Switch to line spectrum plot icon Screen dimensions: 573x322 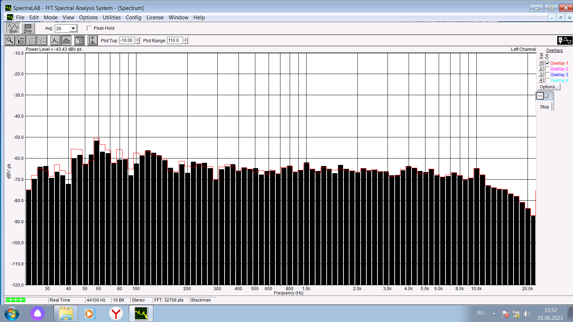pyautogui.click(x=55, y=40)
